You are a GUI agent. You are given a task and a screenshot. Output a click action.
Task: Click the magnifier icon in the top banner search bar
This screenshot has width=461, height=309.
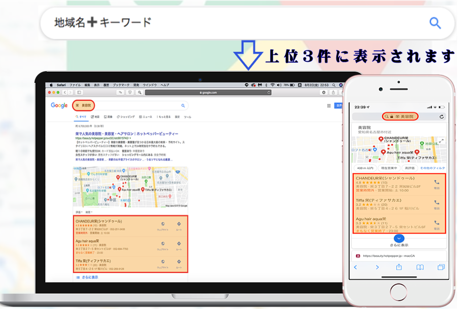[435, 23]
